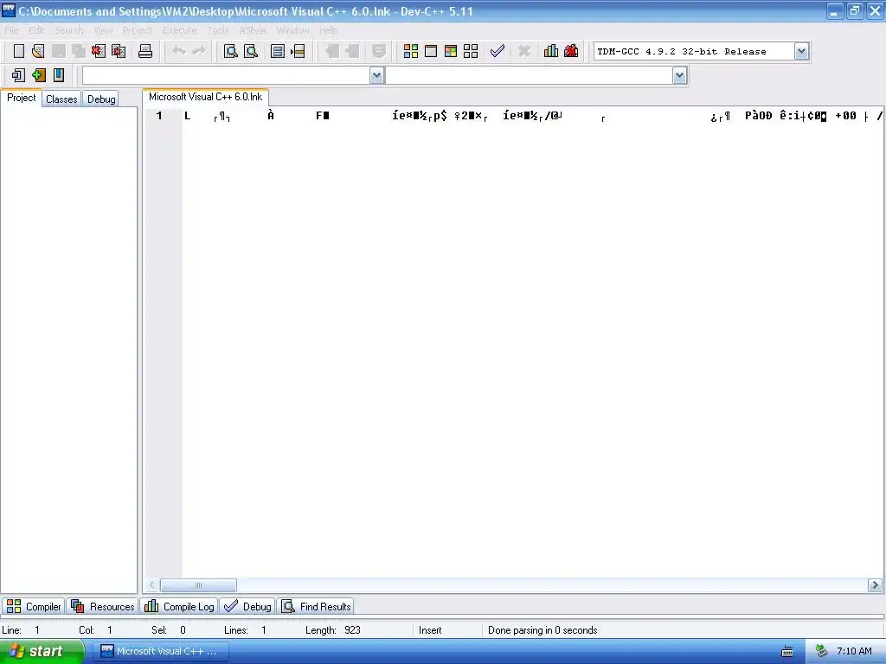Open the Tools menu
Screen dimensions: 886x664
coord(217,30)
